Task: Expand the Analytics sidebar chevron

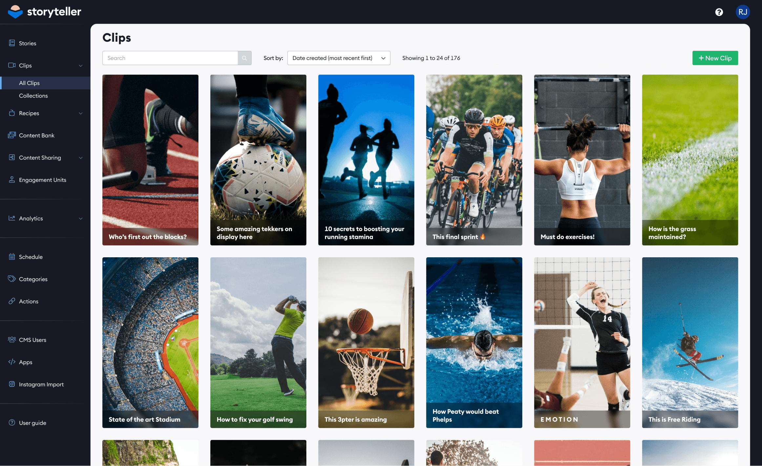Action: 81,219
